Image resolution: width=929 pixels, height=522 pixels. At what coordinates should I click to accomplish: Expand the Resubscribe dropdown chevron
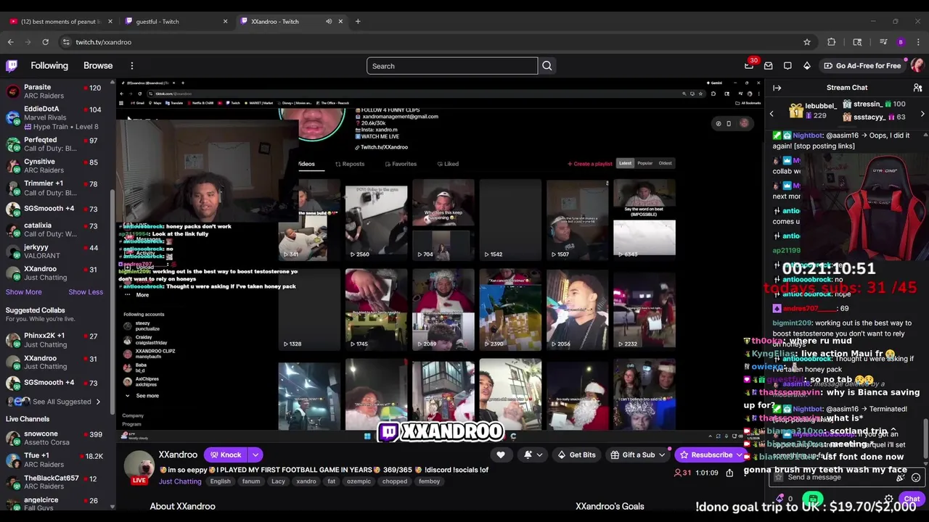(x=740, y=455)
